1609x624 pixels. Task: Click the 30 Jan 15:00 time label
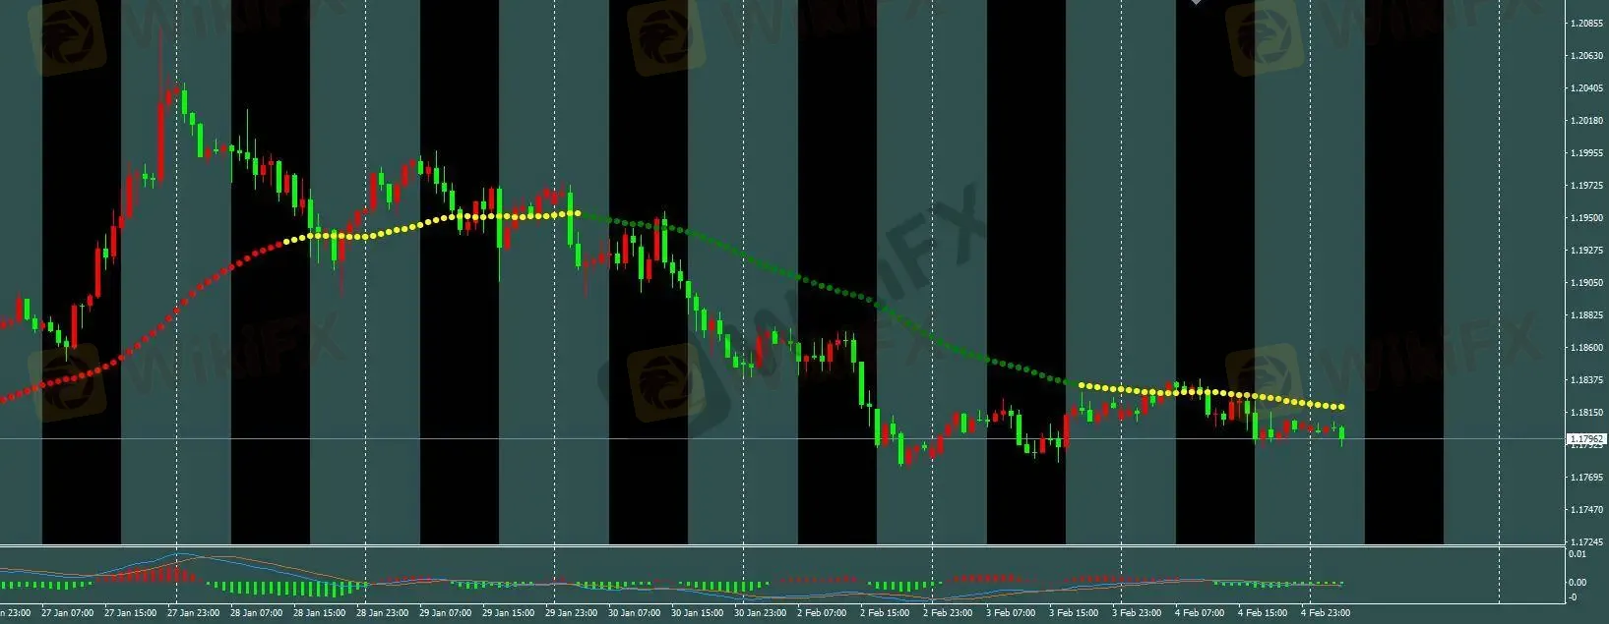pyautogui.click(x=697, y=613)
